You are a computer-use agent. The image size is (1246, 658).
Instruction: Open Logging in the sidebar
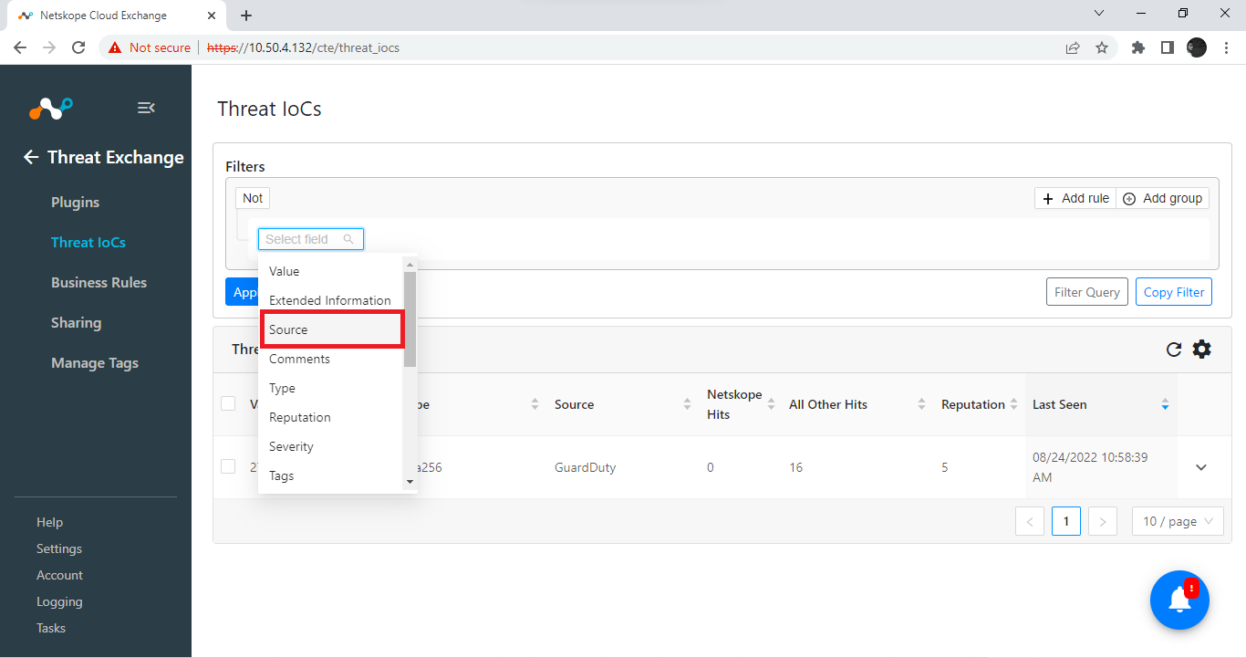tap(59, 601)
